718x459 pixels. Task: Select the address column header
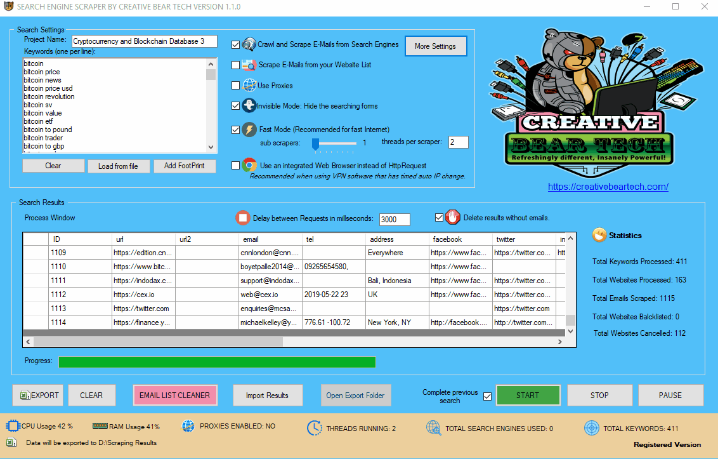[397, 239]
